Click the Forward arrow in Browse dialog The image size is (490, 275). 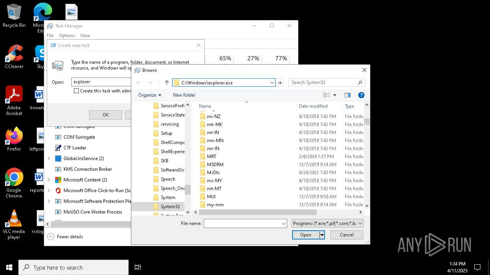[150, 82]
